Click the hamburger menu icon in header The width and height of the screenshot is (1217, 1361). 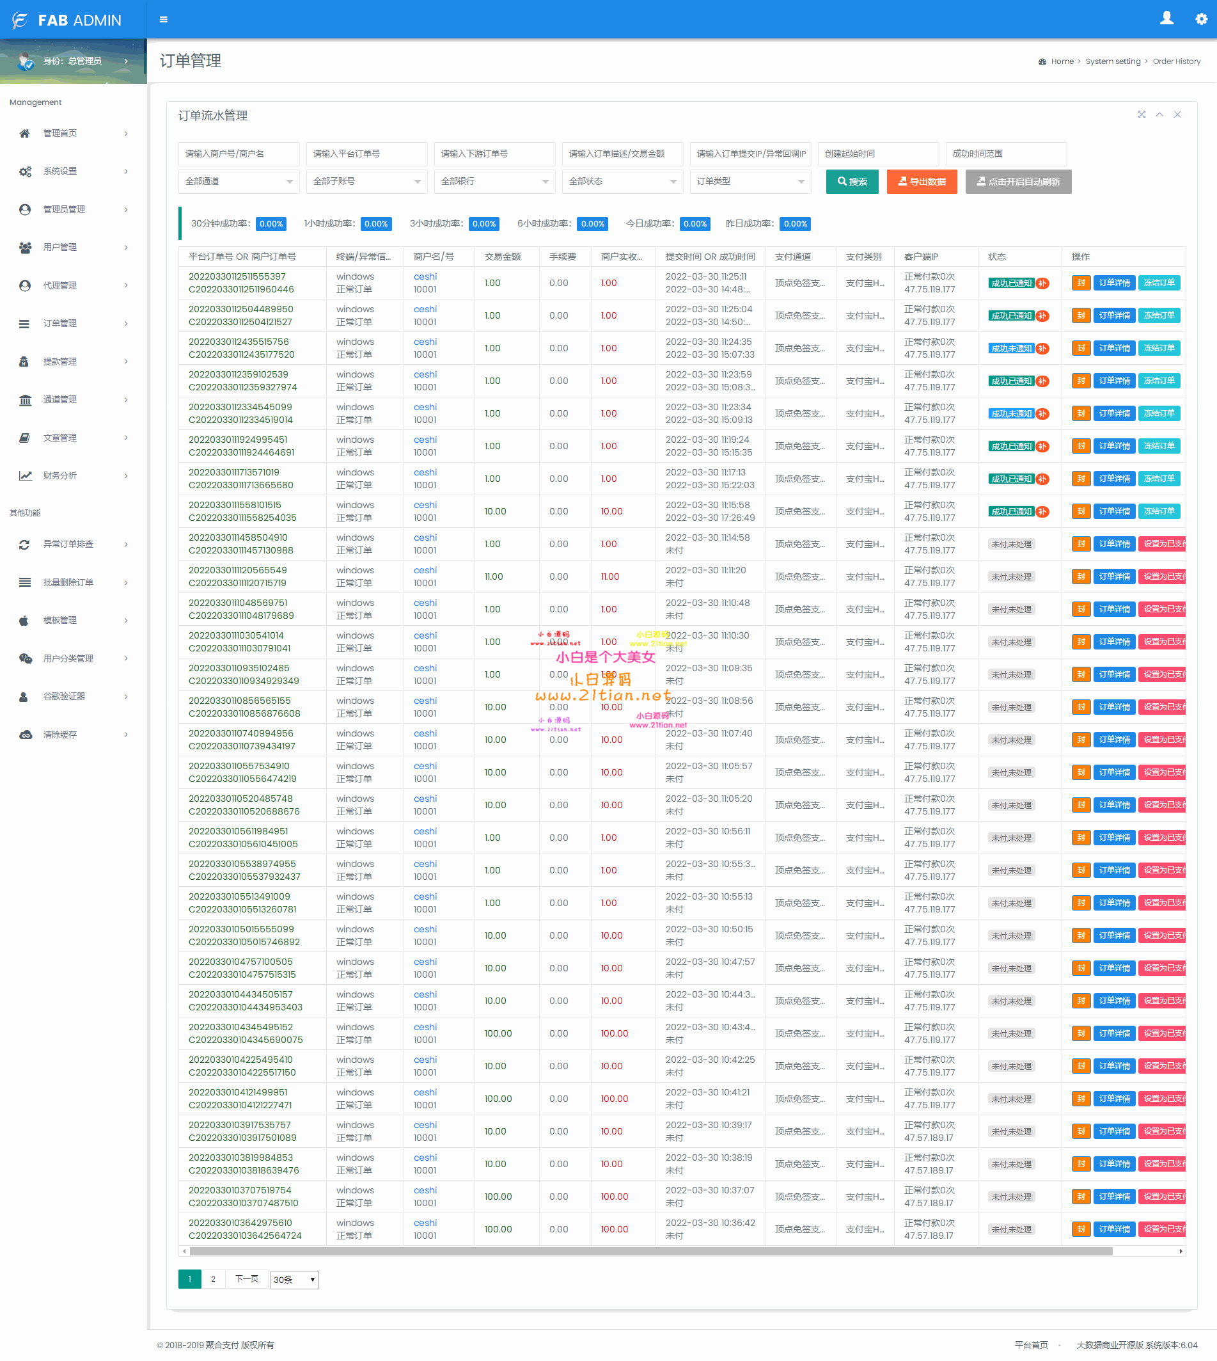(163, 19)
